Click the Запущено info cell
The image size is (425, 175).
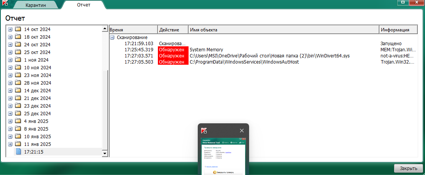[x=391, y=43]
